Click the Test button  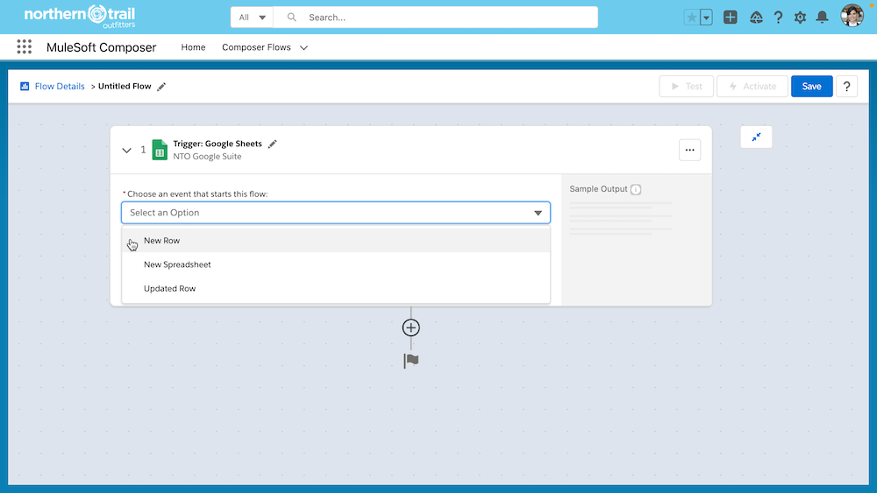coord(687,86)
